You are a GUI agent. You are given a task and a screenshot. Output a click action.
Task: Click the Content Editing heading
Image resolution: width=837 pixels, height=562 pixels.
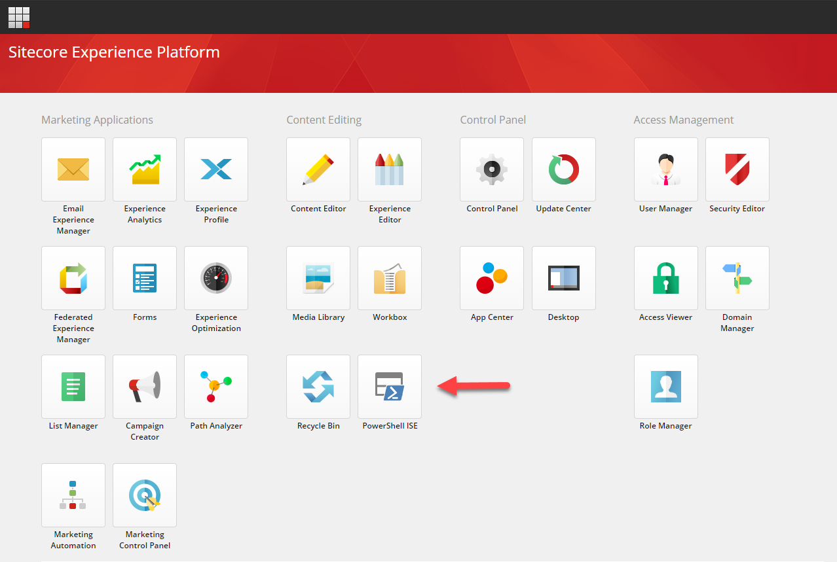coord(324,120)
